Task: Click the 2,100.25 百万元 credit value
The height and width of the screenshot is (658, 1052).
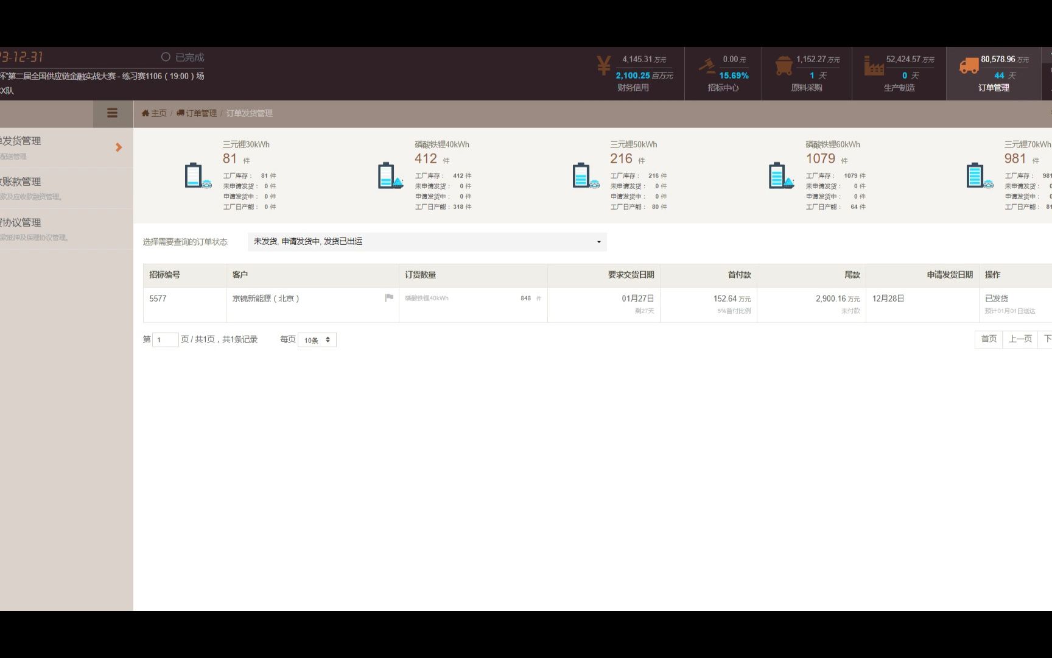Action: click(x=644, y=76)
